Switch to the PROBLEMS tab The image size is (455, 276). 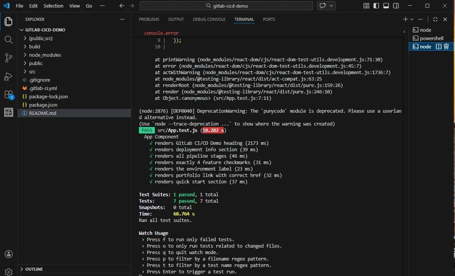click(x=149, y=19)
